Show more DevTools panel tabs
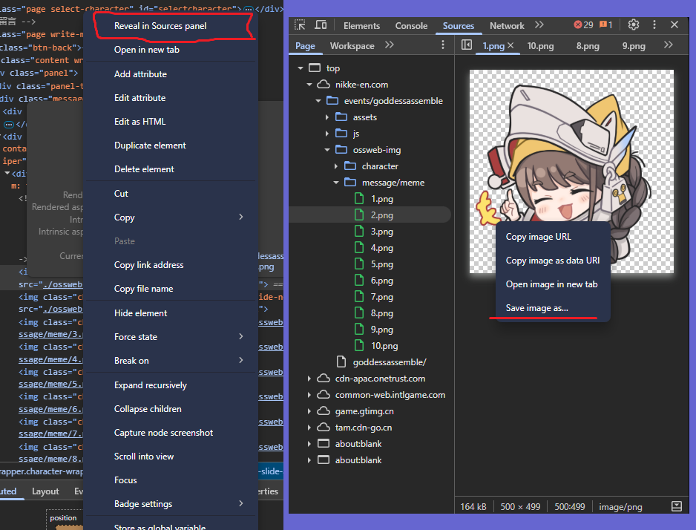 [x=539, y=24]
